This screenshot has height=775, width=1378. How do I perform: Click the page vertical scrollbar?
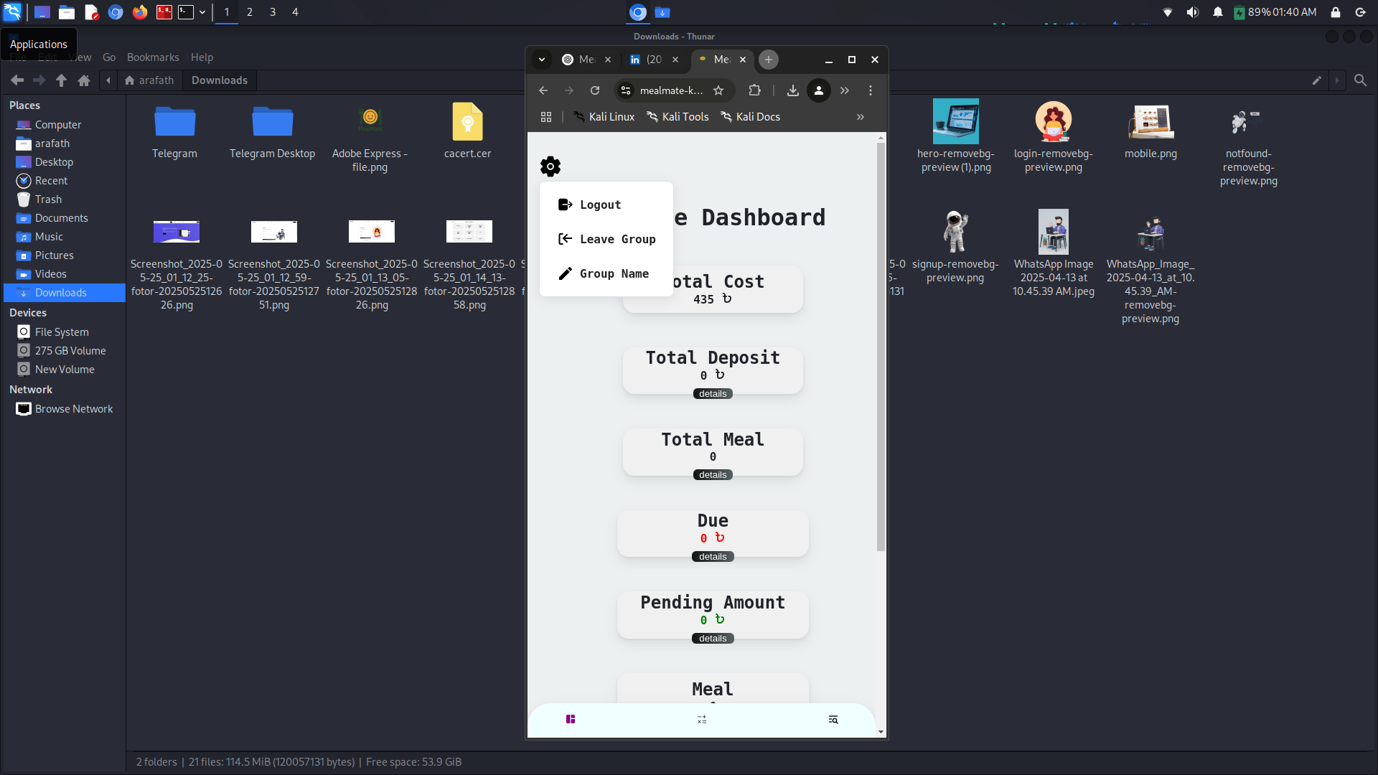pyautogui.click(x=881, y=344)
